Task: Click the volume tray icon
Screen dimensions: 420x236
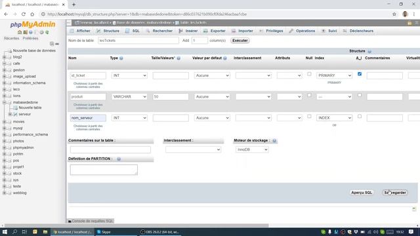Action: [375, 231]
